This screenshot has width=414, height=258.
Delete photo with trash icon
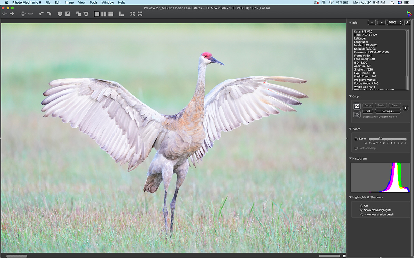pyautogui.click(x=86, y=14)
